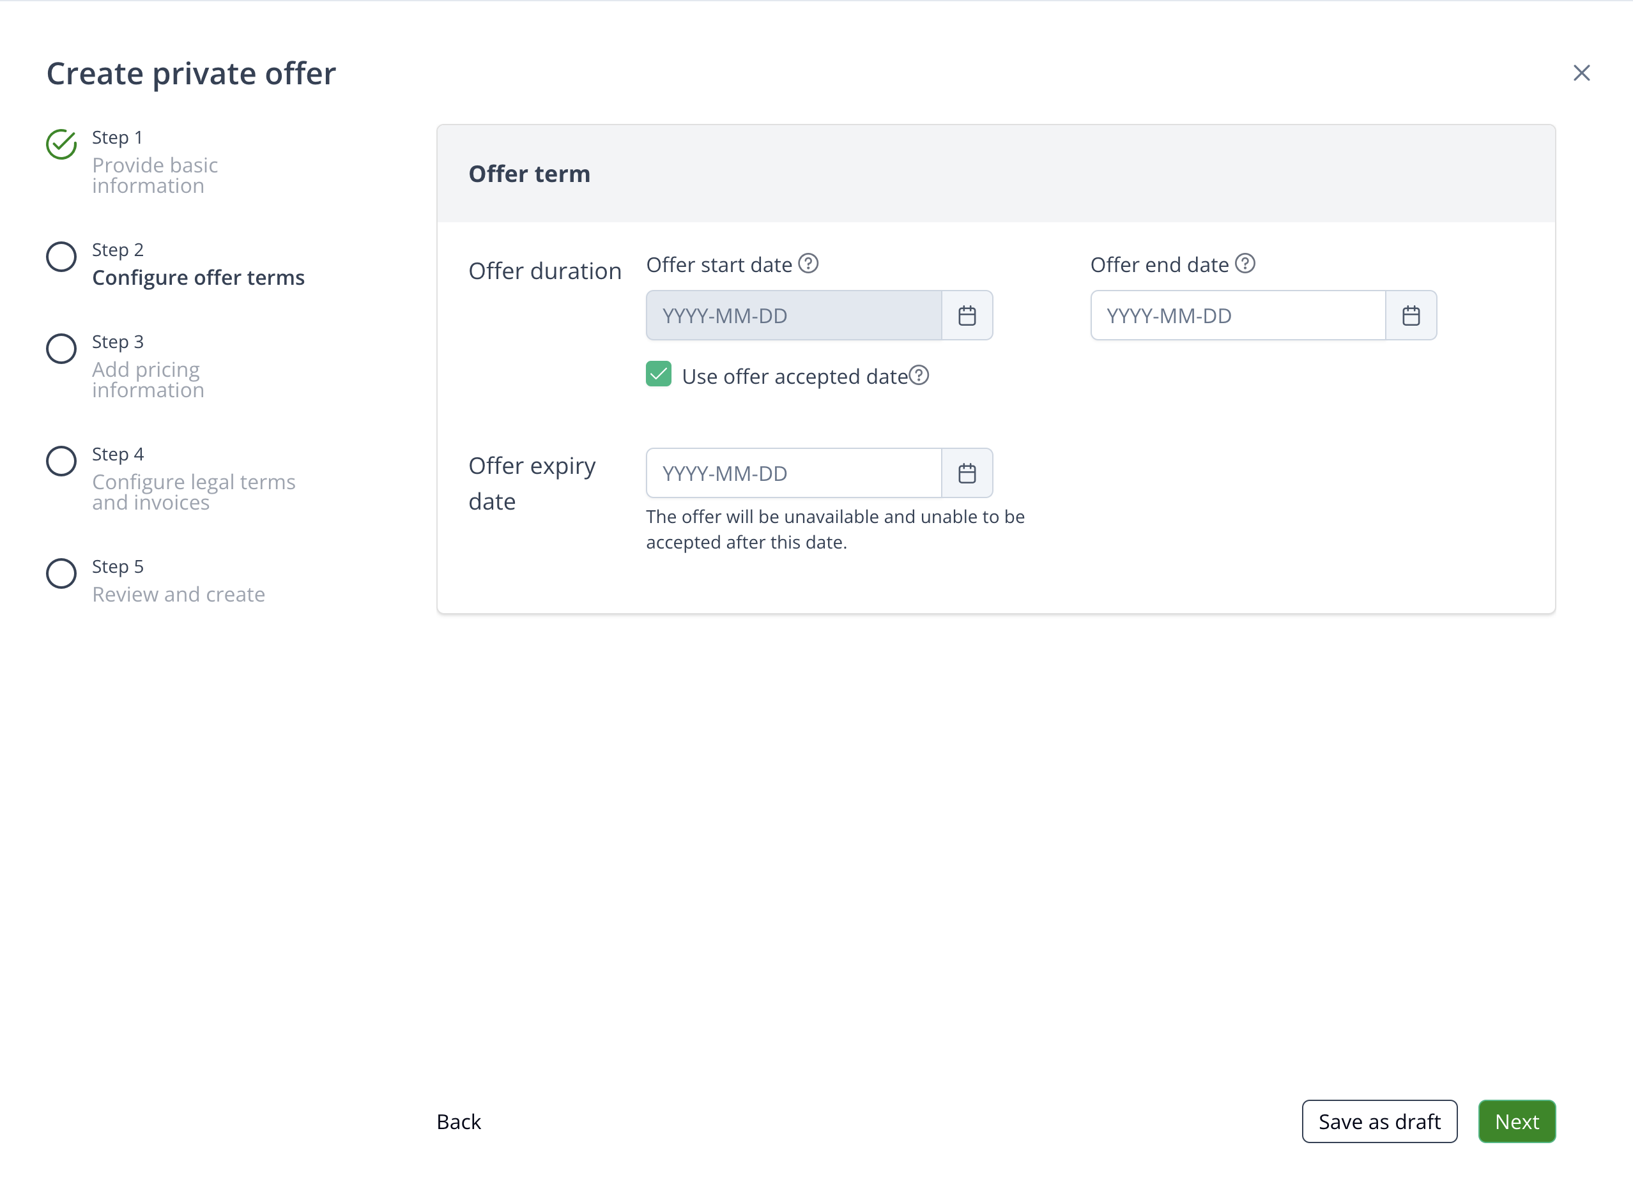Image resolution: width=1633 pixels, height=1184 pixels.
Task: Select the Step 3 circle indicator
Action: (61, 348)
